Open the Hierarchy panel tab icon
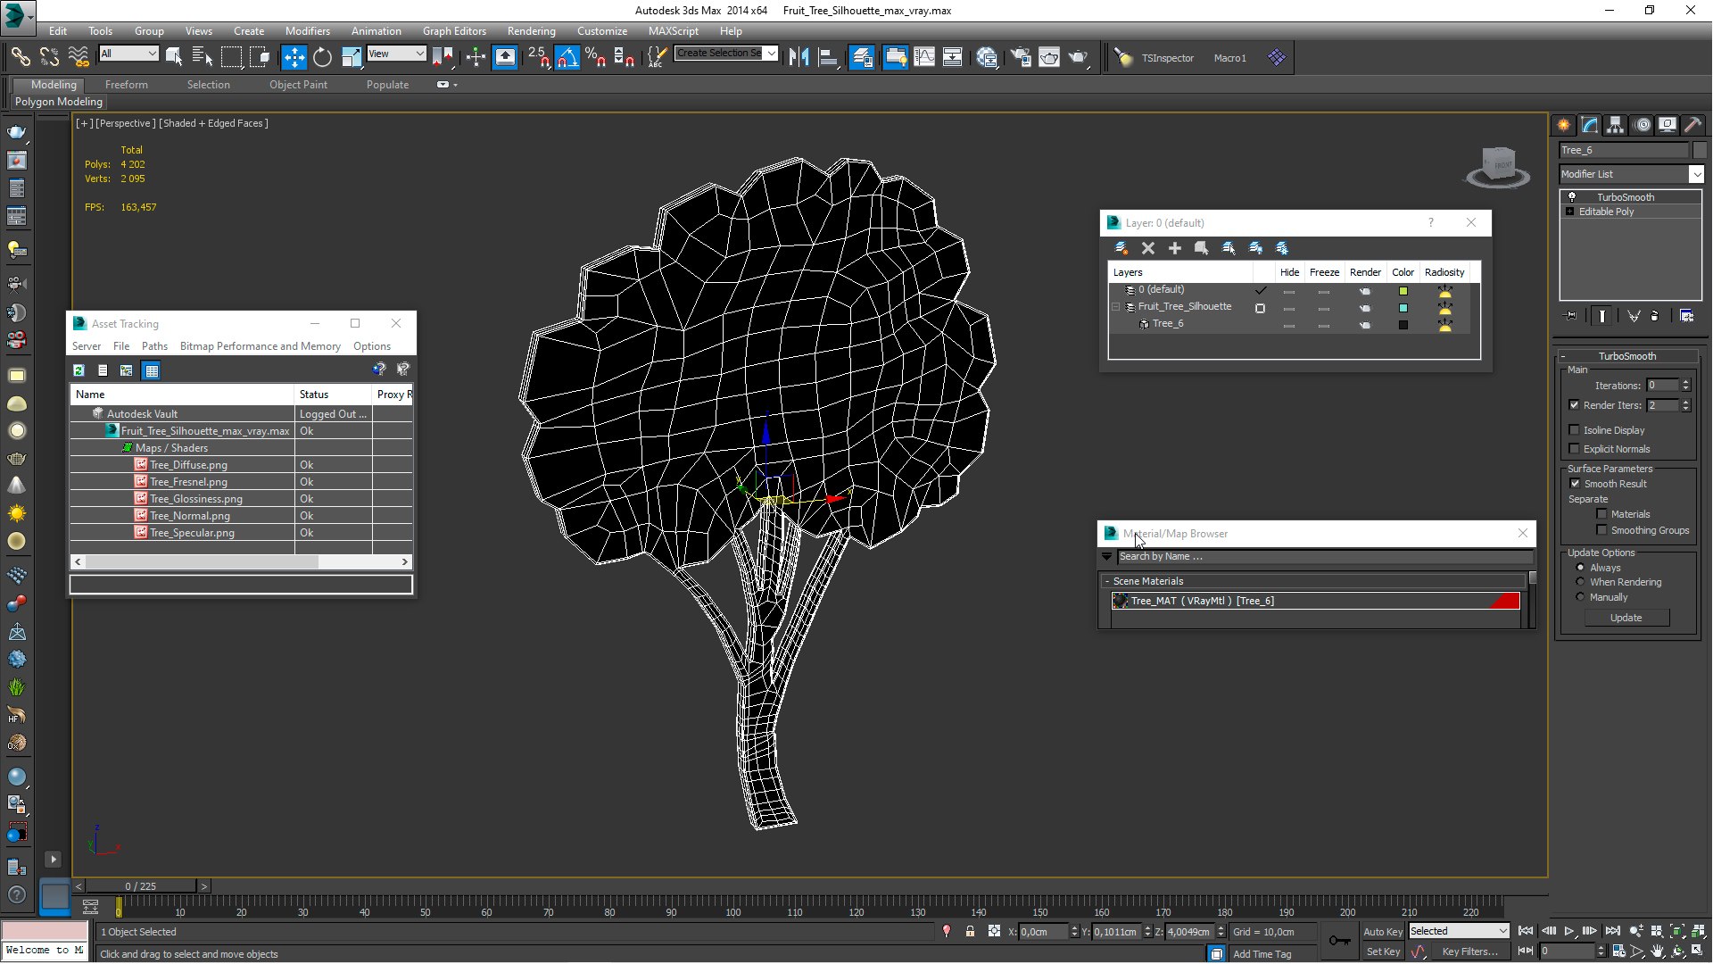Viewport: 1713px width, 964px height. pos(1616,125)
